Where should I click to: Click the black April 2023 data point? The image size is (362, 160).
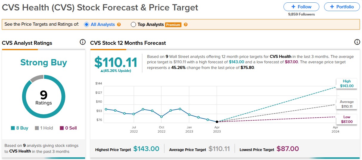217,121
